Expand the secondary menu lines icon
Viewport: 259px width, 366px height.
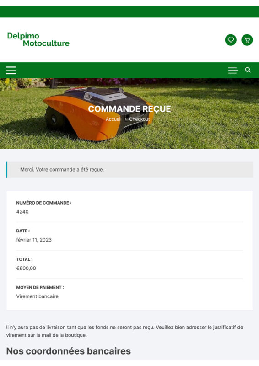233,70
